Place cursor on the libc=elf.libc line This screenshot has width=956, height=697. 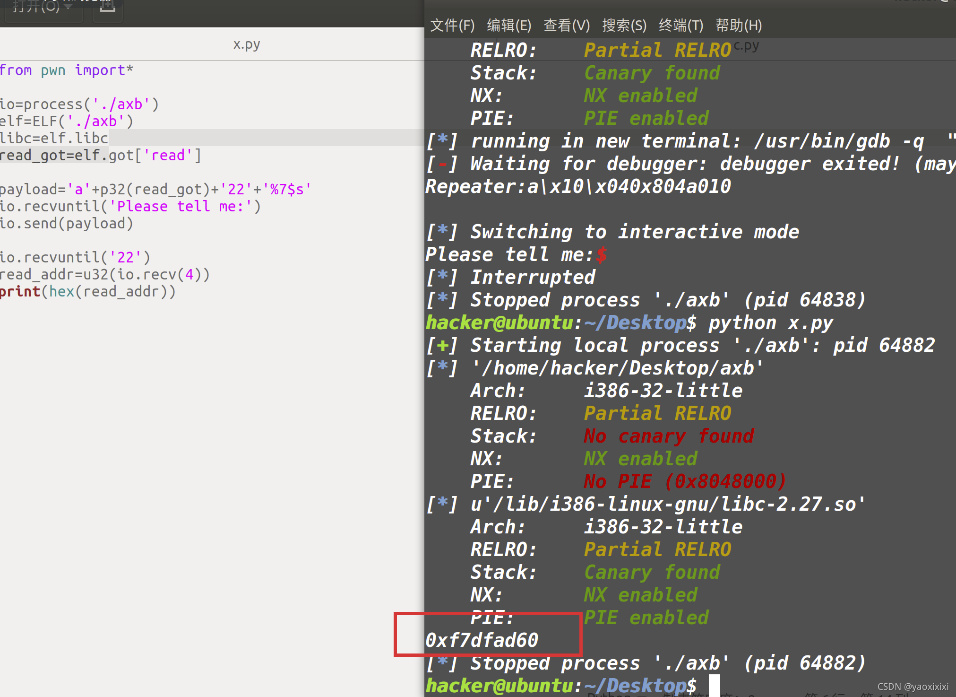(x=54, y=138)
